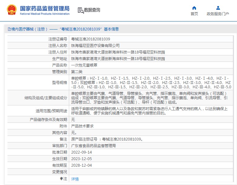Screen dimensions: 237x185
Task: Click the 首页 house icon
Action: coord(194,8)
